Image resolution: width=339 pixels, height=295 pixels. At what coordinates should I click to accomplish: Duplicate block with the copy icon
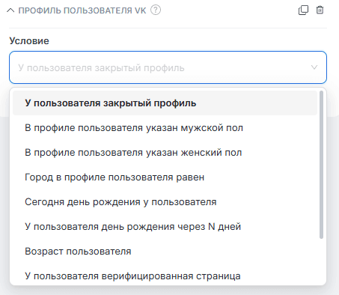click(303, 10)
